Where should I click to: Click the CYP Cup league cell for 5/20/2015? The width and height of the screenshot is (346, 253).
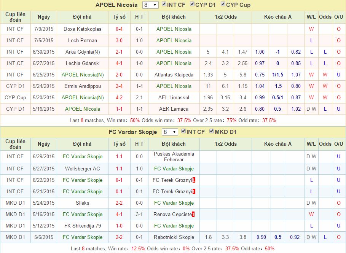coord(15,97)
